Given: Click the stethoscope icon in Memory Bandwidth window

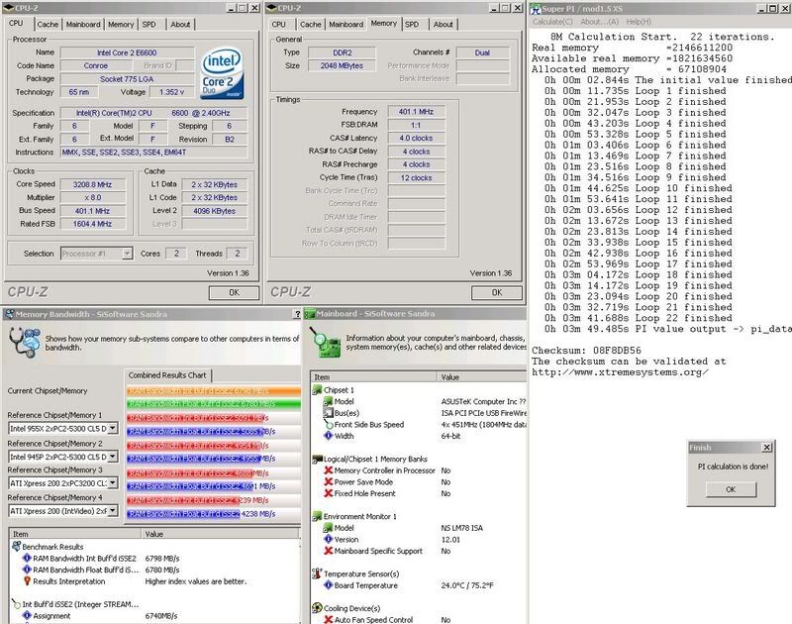Looking at the screenshot, I should coord(25,342).
